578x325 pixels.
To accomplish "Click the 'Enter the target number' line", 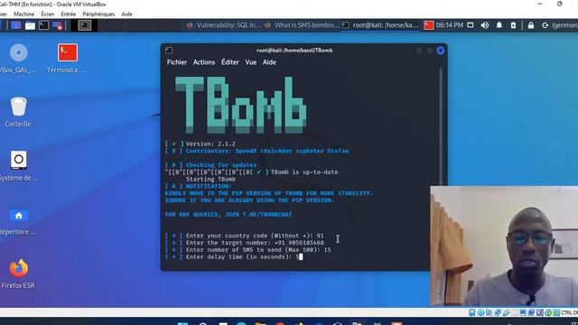I will [245, 243].
